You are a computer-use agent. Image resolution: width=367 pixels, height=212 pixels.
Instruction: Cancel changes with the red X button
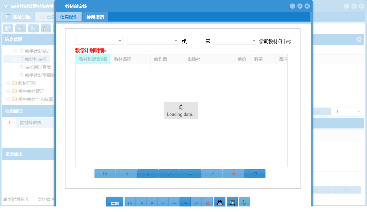click(233, 174)
